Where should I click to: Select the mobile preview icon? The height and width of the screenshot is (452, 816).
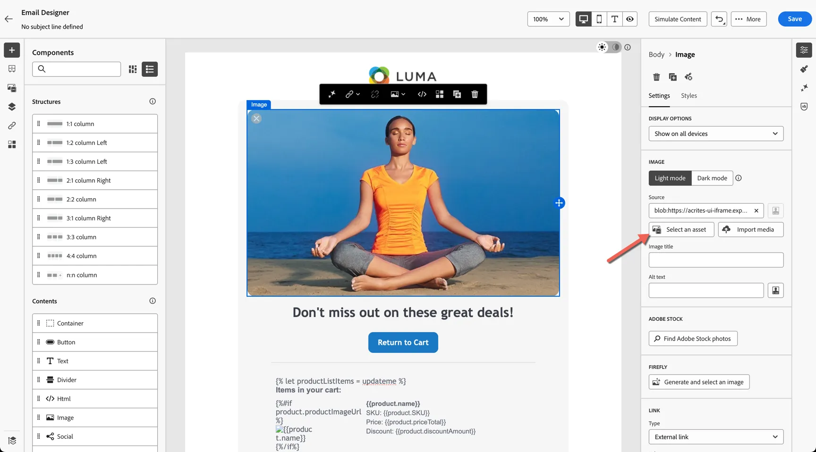tap(599, 19)
